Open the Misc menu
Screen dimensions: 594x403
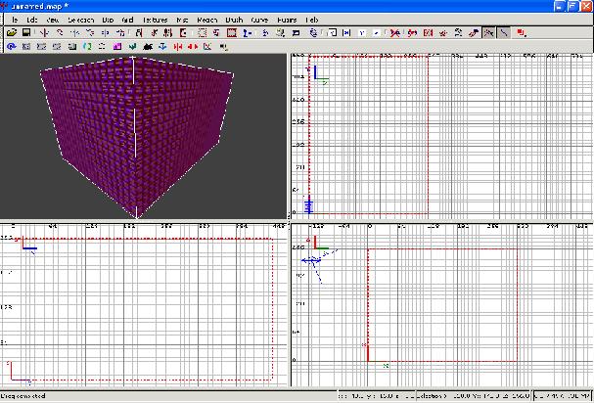(182, 21)
